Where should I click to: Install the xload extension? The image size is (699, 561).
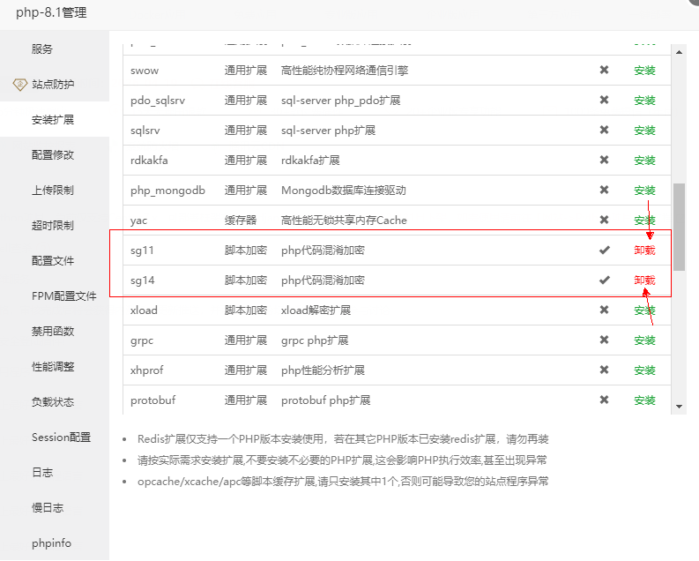644,310
